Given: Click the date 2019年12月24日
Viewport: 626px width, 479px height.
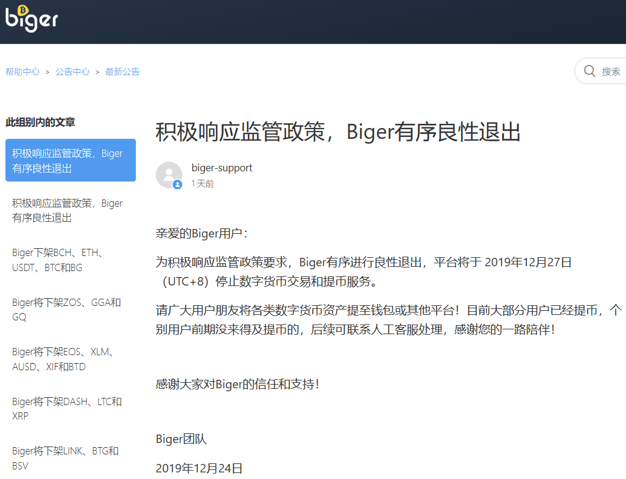Looking at the screenshot, I should click(x=199, y=468).
